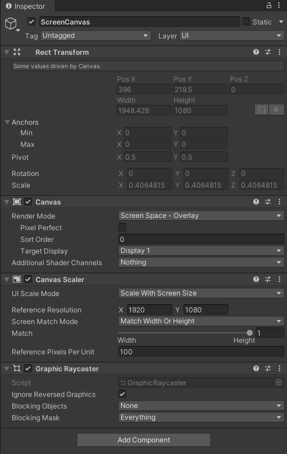Viewport: 287px width, 454px height.
Task: Toggle Pixel Perfect checkbox
Action: point(122,227)
